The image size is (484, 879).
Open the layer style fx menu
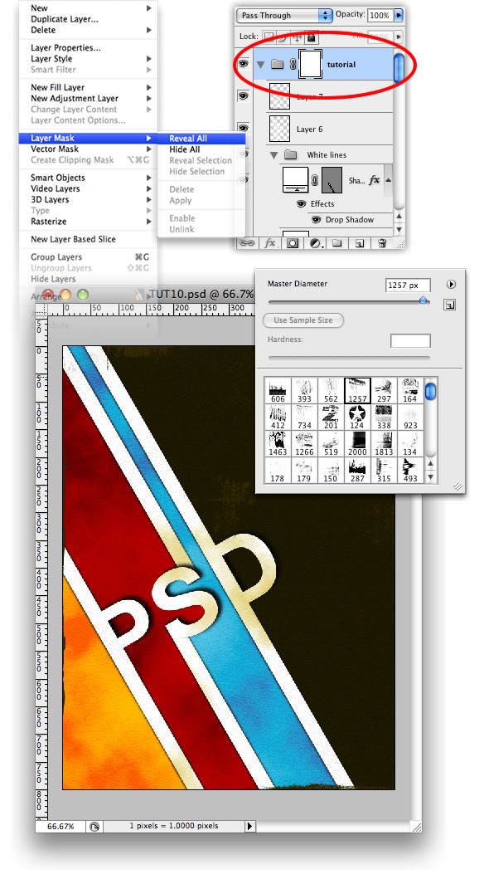pos(270,243)
